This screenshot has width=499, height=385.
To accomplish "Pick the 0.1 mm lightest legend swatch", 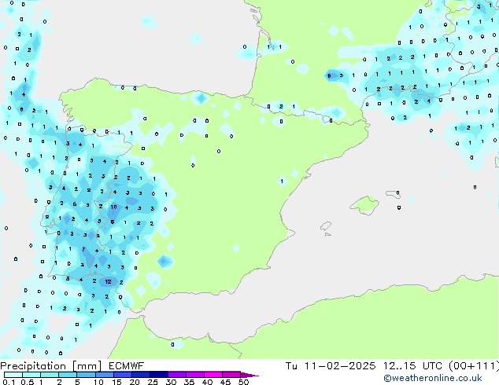I will (9, 375).
